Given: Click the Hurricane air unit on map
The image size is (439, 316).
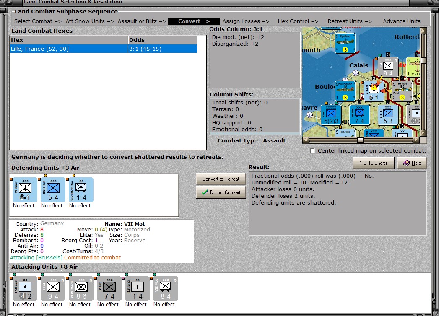Looking at the screenshot, I should point(345,91).
